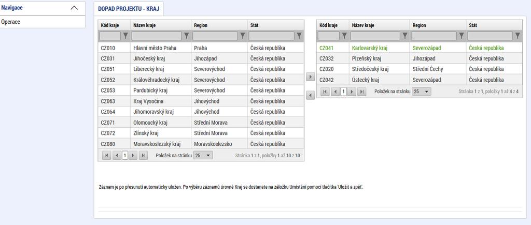Select the Pardubický kraj row

(201, 91)
